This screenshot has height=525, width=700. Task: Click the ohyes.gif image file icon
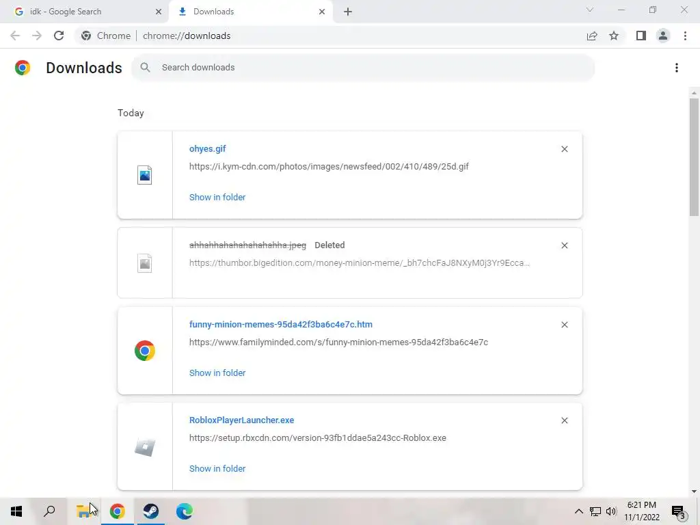click(x=145, y=175)
